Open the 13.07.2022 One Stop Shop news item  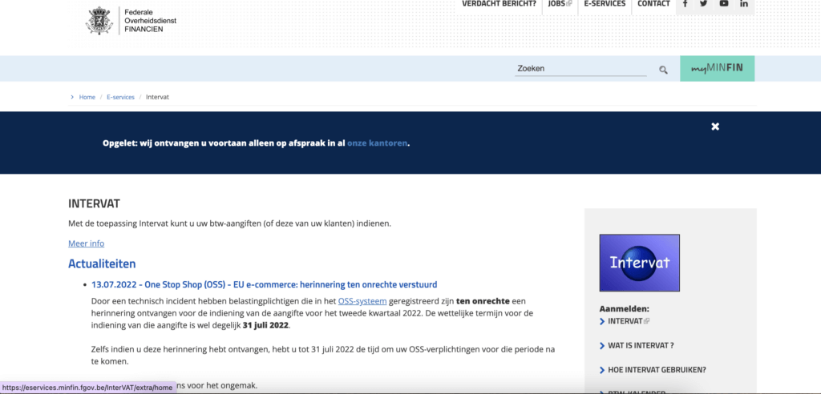pyautogui.click(x=264, y=284)
